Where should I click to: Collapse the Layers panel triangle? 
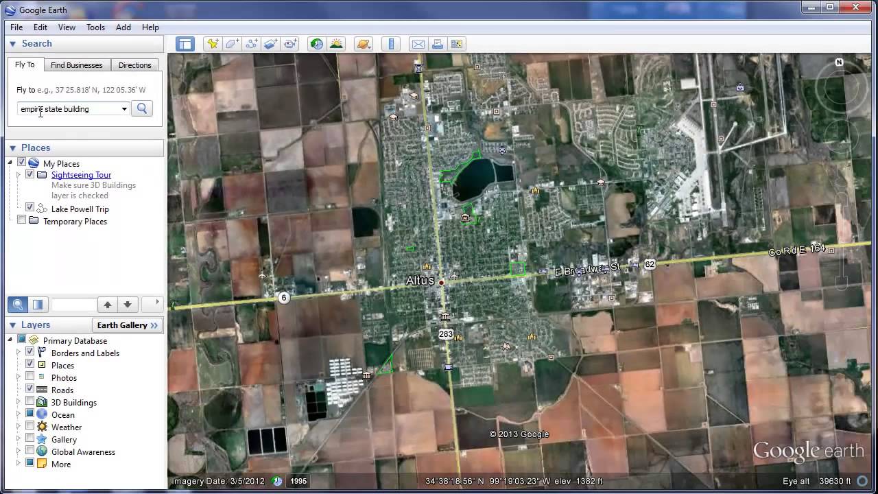coord(12,325)
